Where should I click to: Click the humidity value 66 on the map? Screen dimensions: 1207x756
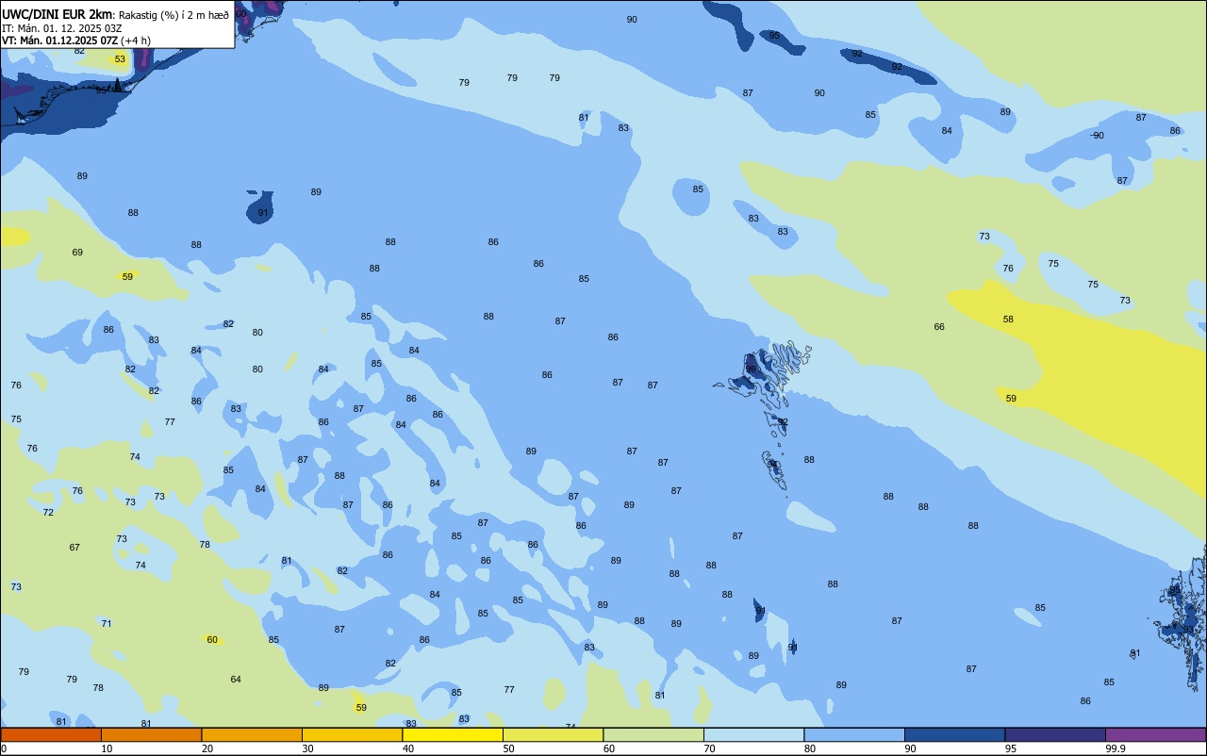point(939,327)
